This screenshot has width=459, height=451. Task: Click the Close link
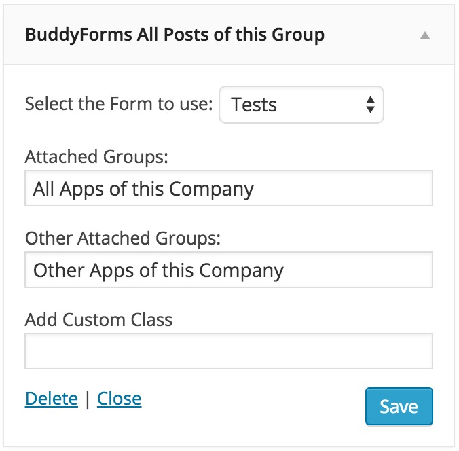pos(120,398)
